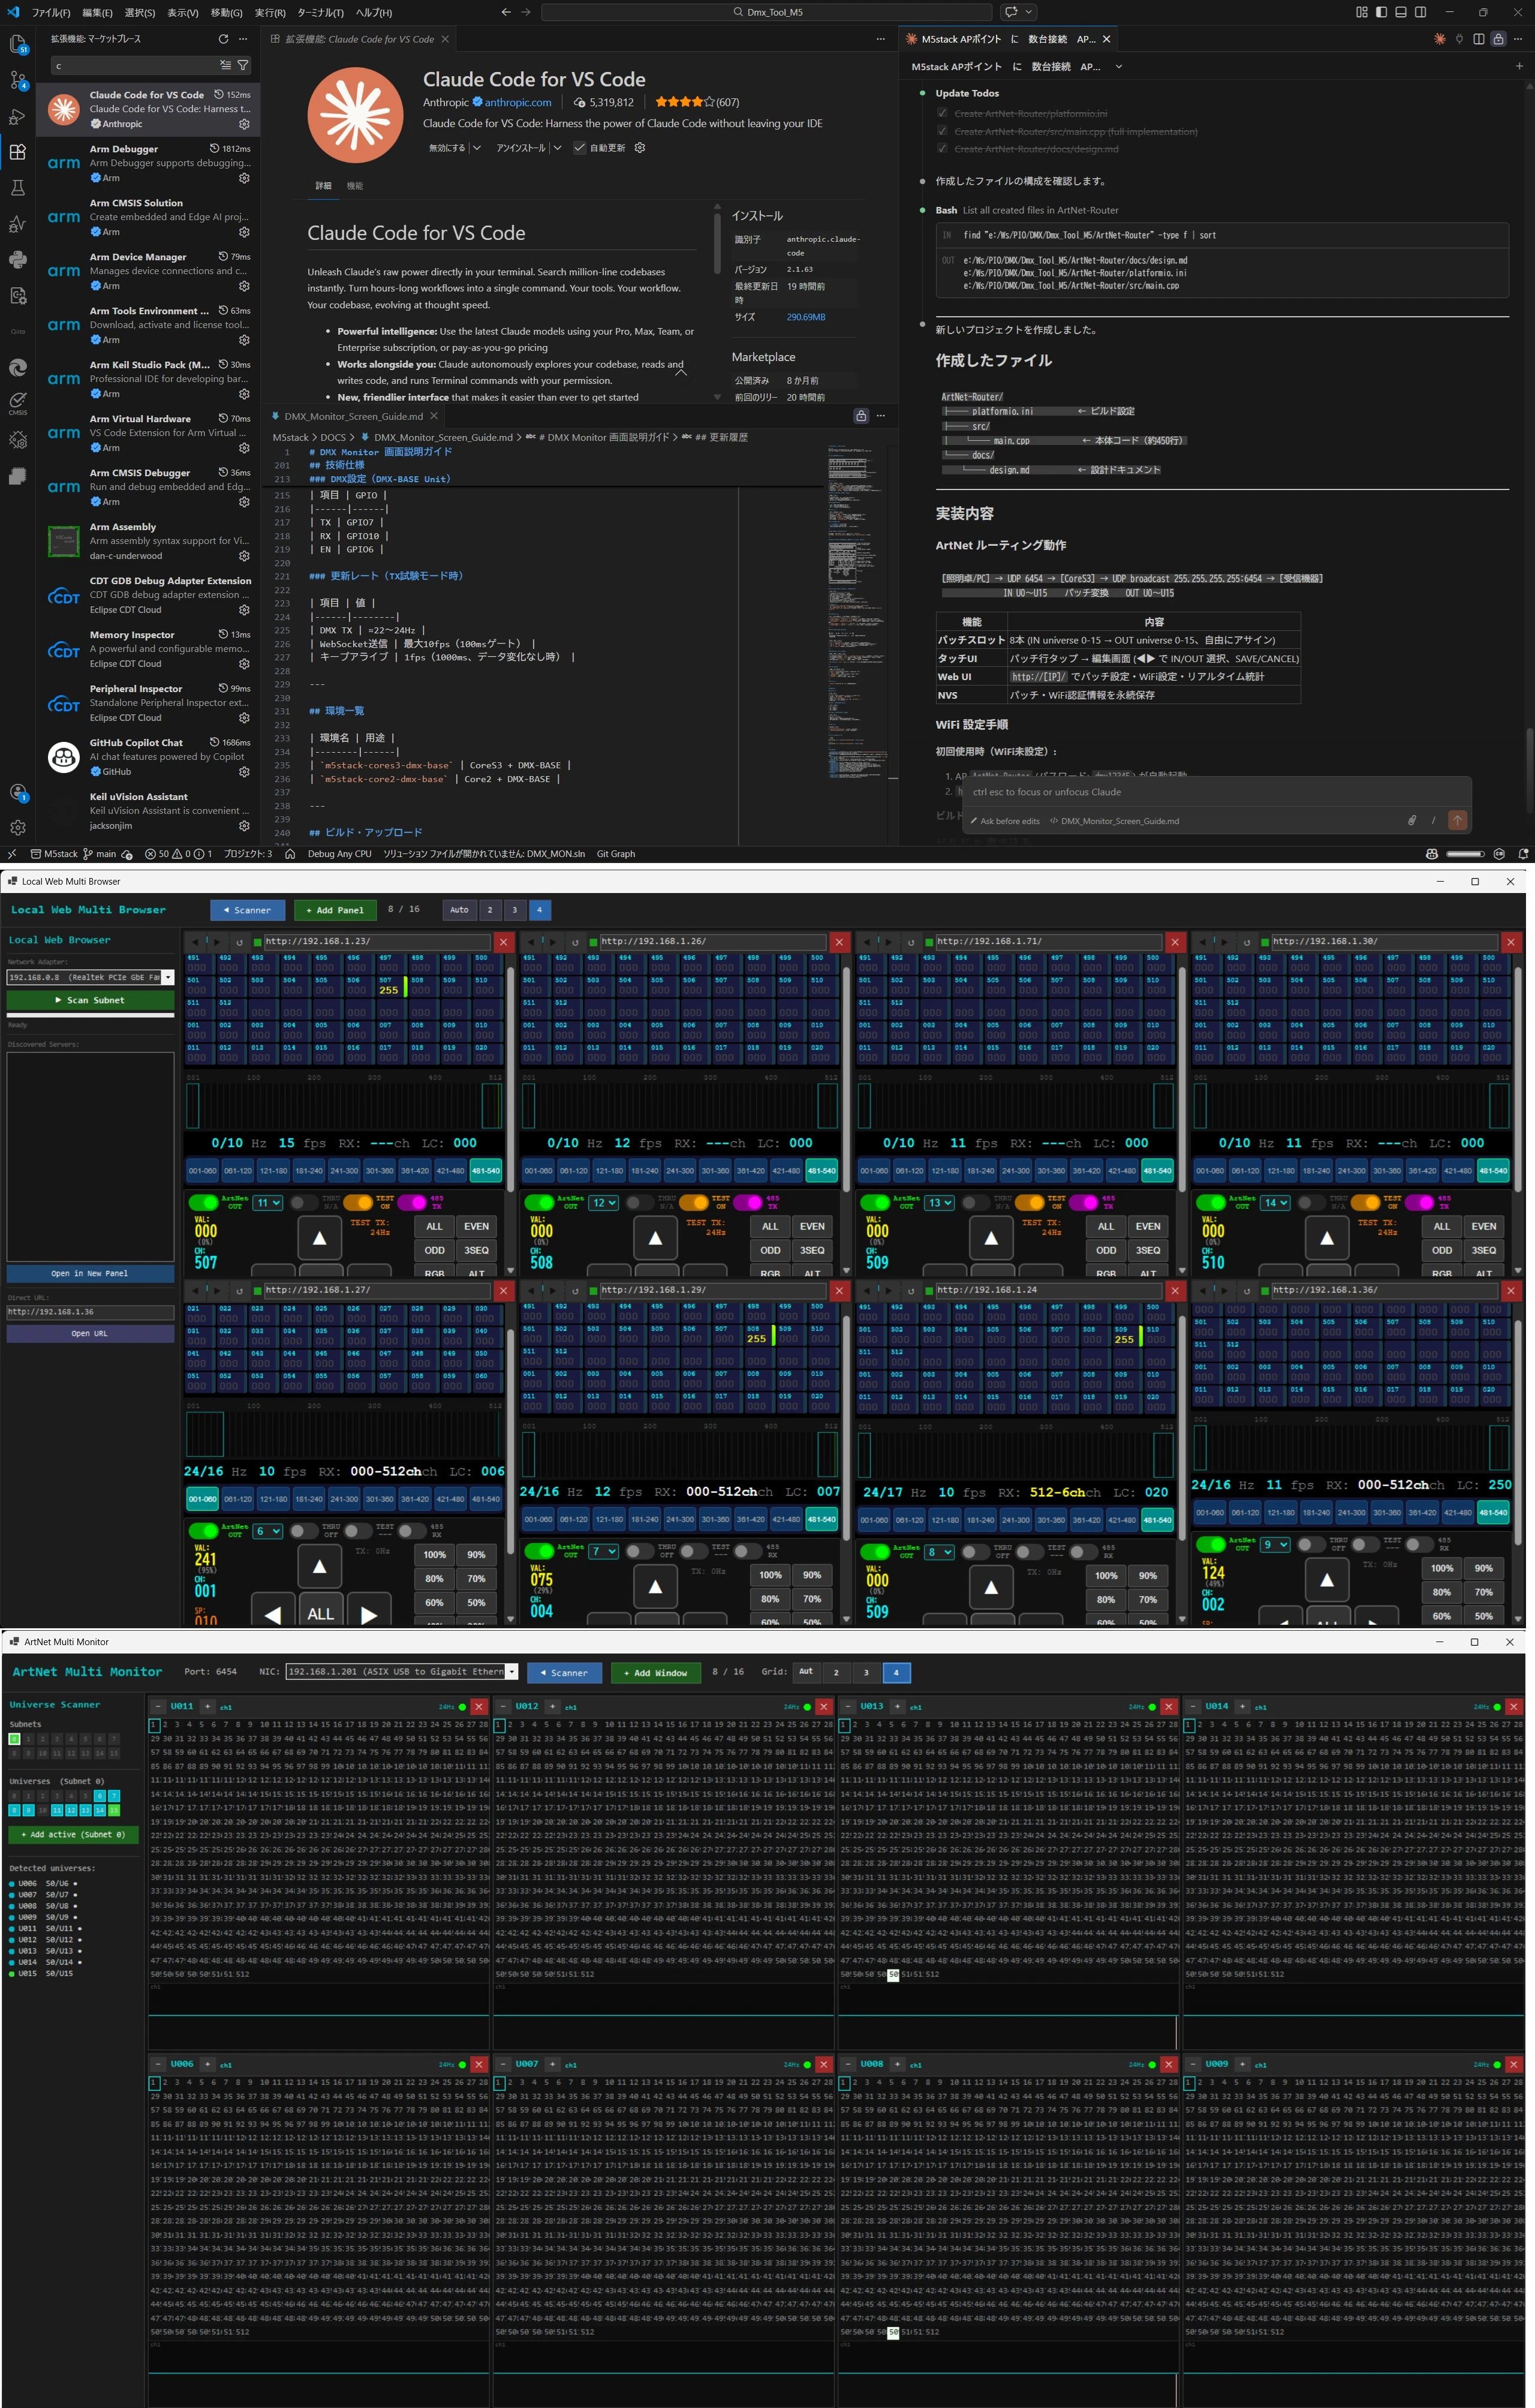Open the Python icon in activity bar
Viewport: 1535px width, 2408px height.
click(x=17, y=260)
